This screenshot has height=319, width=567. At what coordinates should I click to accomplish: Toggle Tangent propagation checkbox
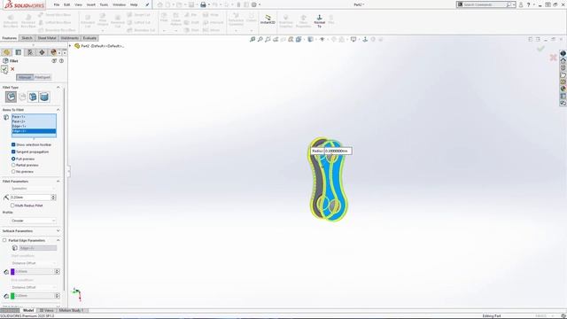pos(13,152)
